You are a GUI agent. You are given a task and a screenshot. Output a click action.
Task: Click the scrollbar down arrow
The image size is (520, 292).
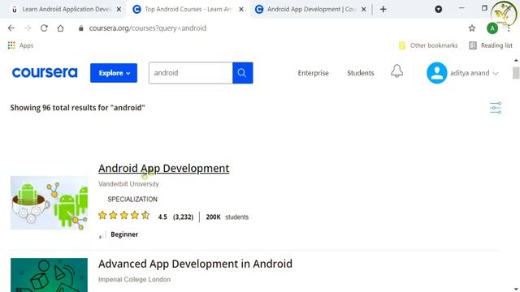point(516,289)
